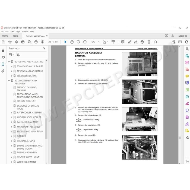Select the arrow selection tool

tap(65, 42)
